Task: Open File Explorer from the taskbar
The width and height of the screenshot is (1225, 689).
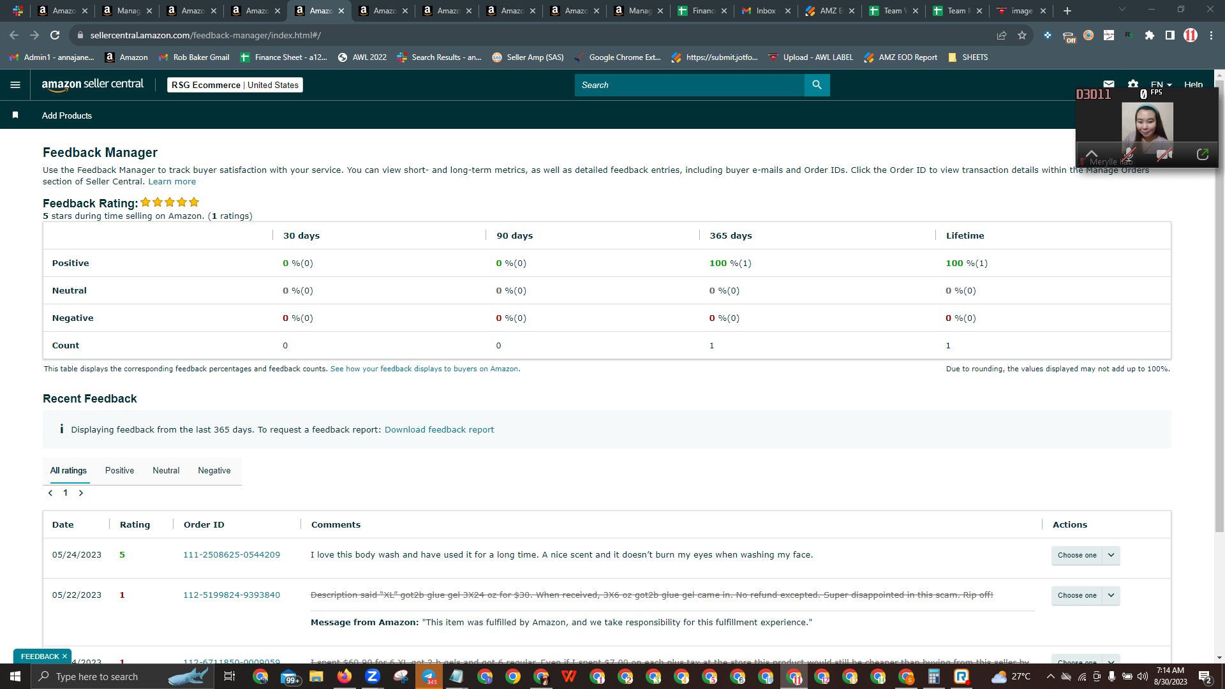Action: tap(316, 676)
